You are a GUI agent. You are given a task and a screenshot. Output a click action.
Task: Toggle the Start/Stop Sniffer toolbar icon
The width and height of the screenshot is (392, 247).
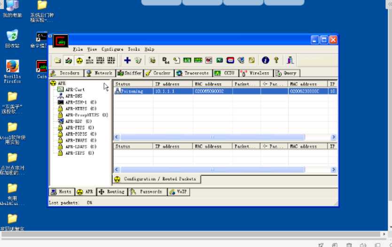coord(69,61)
